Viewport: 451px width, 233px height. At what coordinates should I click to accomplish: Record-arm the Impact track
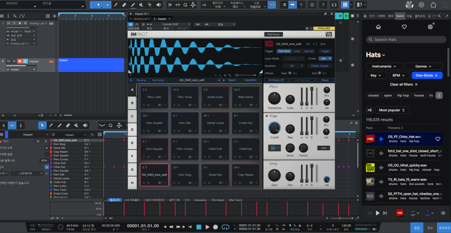20,61
